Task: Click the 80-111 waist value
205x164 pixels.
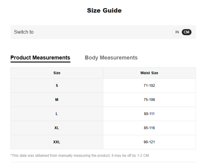Action: [149, 114]
